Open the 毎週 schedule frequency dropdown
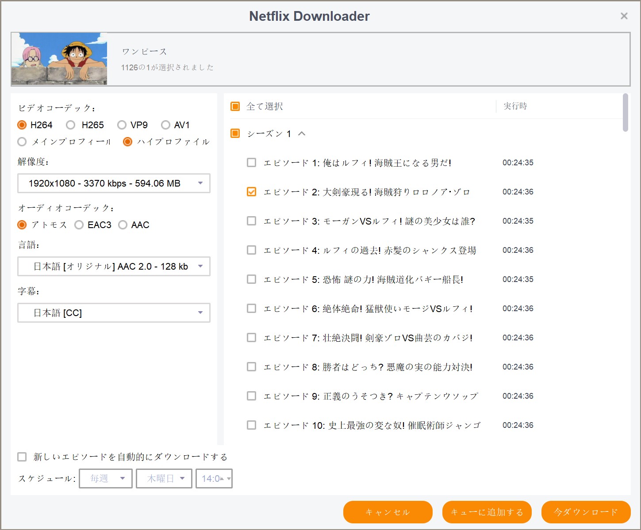This screenshot has width=641, height=530. 106,478
